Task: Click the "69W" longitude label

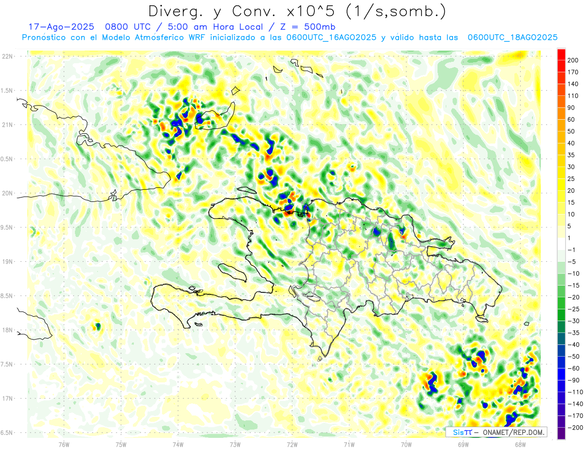Action: 463,444
